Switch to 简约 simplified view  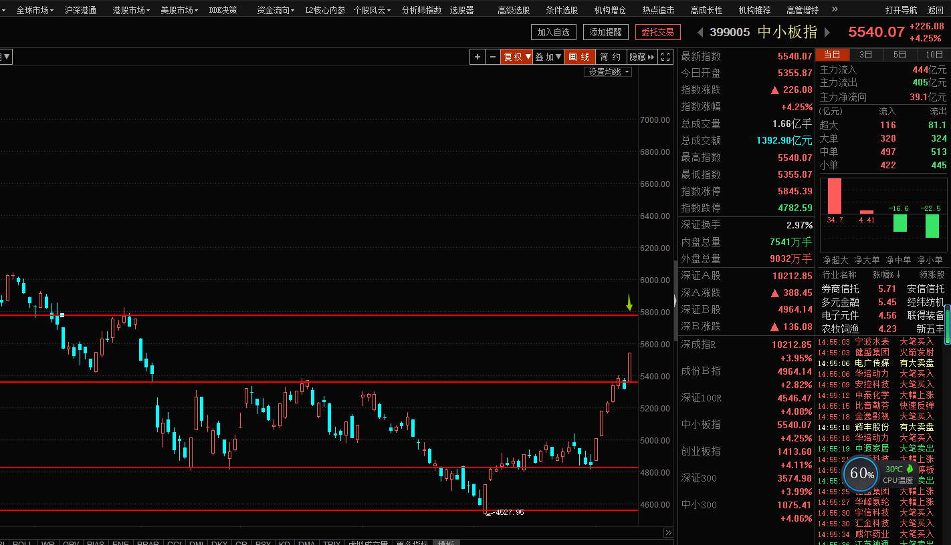click(x=610, y=57)
